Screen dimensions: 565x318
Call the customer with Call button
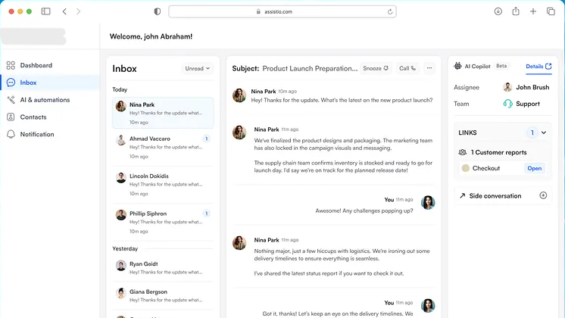(407, 68)
